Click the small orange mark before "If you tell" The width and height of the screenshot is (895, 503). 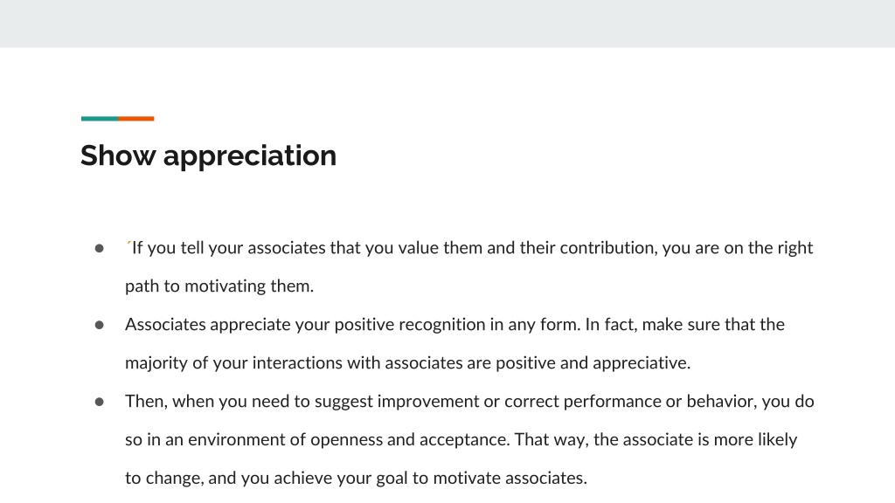coord(129,243)
